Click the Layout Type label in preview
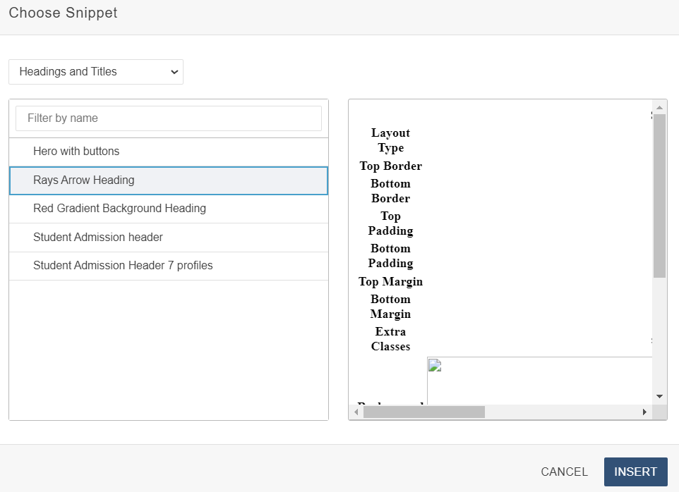Image resolution: width=679 pixels, height=492 pixels. point(390,140)
